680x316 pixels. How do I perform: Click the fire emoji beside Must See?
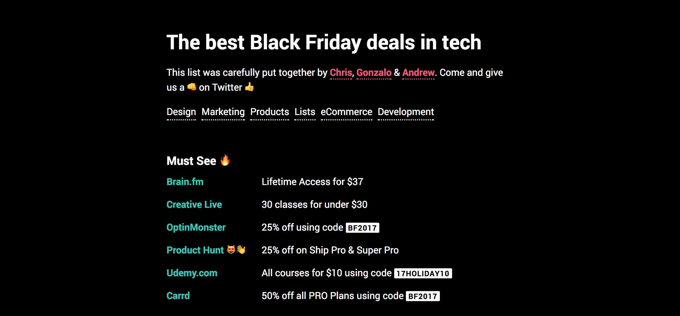coord(225,161)
